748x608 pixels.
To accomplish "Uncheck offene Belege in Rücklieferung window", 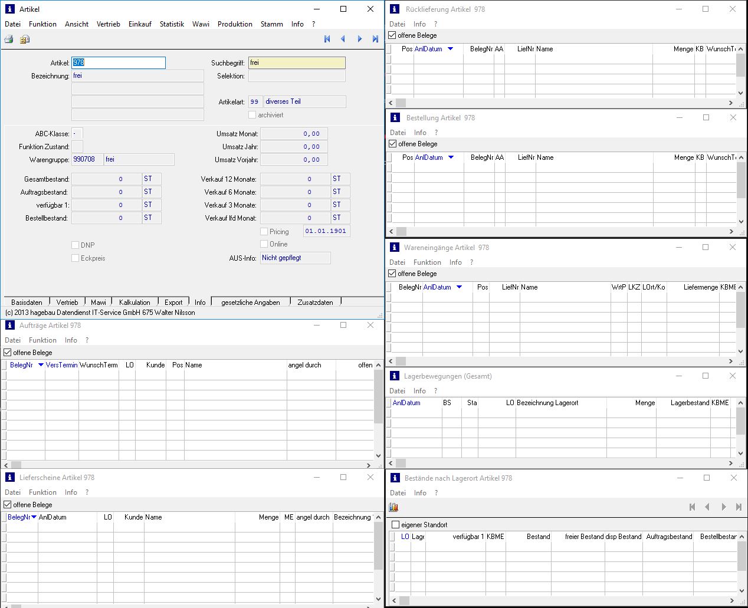I will 392,35.
